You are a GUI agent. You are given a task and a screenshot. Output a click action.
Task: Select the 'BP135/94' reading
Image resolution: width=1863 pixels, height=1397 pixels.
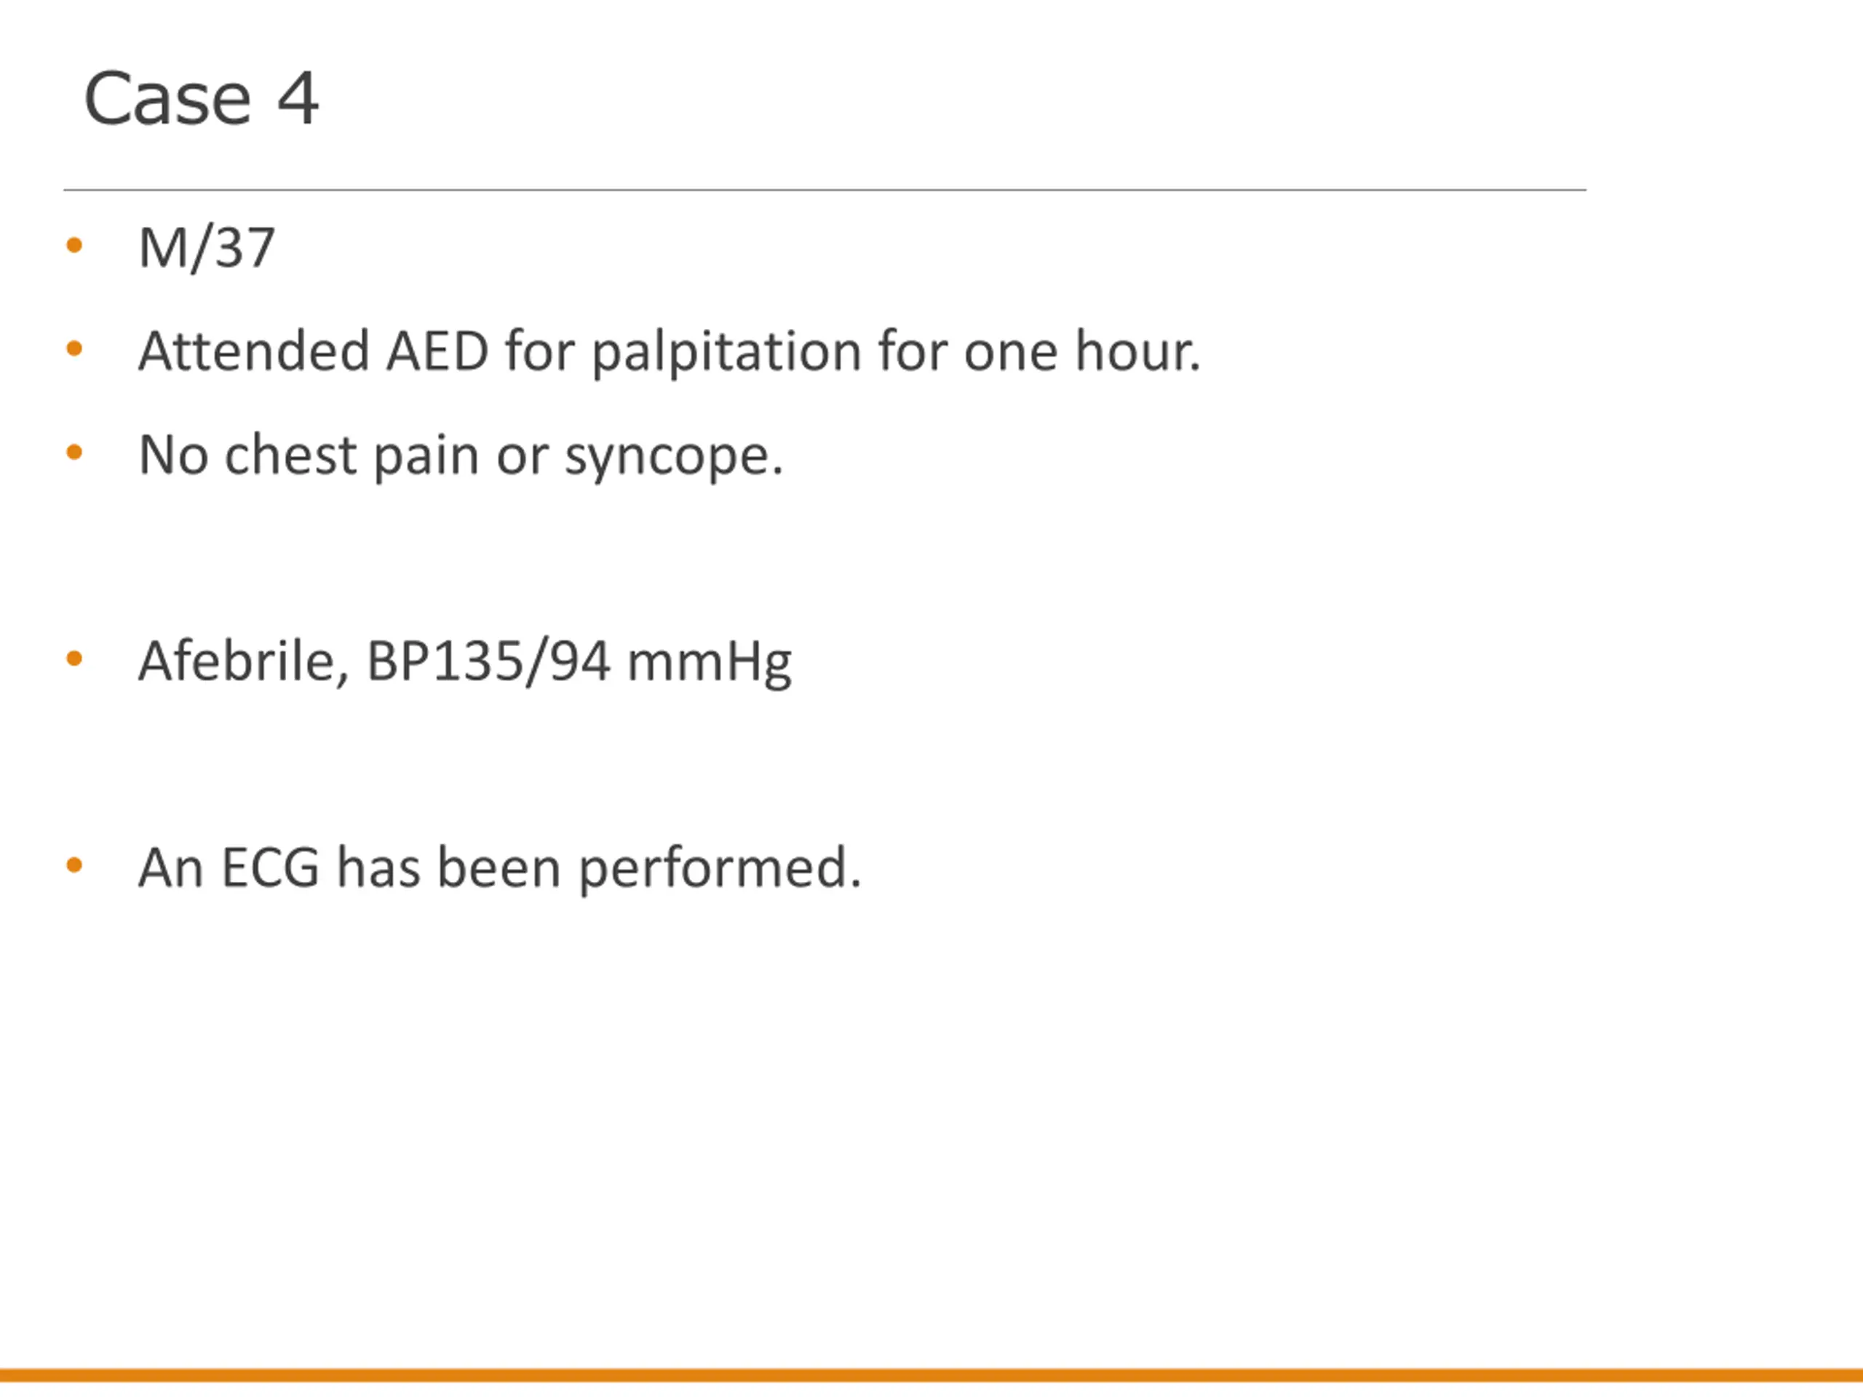488,662
